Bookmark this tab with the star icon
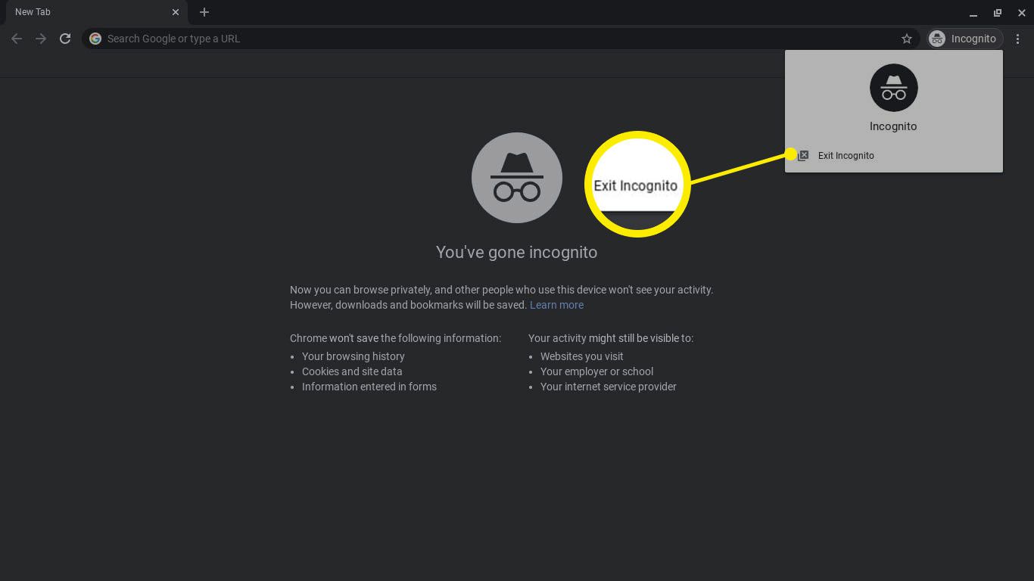This screenshot has width=1034, height=581. coord(906,39)
